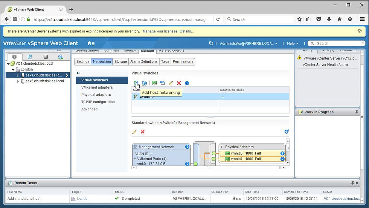Screen dimensions: 369x208
Task: Open the Alarm Definitions sub-tab
Action: tap(144, 61)
